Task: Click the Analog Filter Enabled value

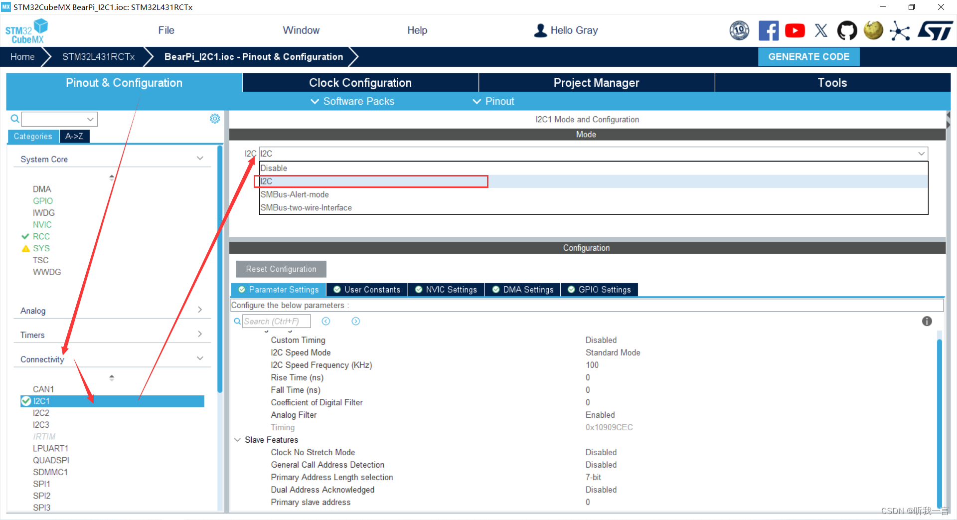Action: (600, 415)
